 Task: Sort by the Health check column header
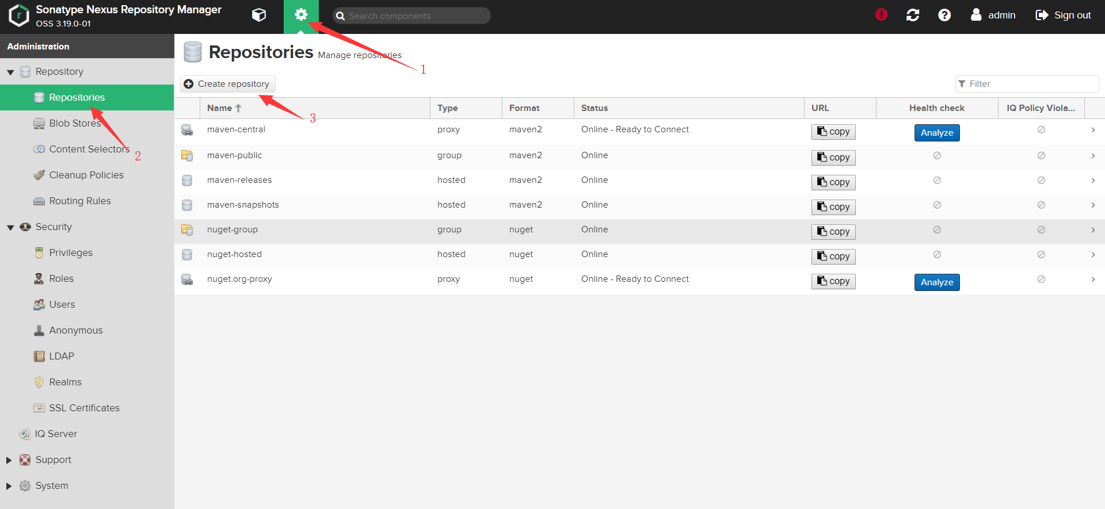[x=937, y=108]
